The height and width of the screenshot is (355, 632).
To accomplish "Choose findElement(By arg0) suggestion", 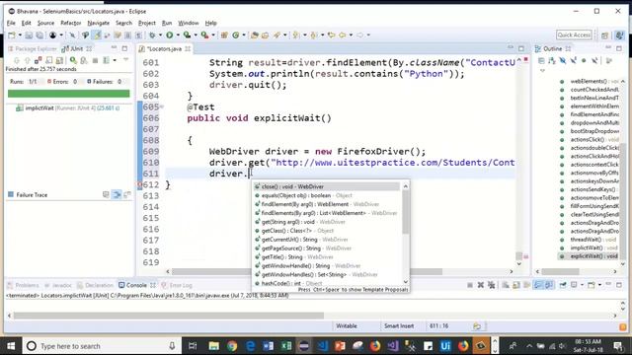I will click(x=327, y=204).
